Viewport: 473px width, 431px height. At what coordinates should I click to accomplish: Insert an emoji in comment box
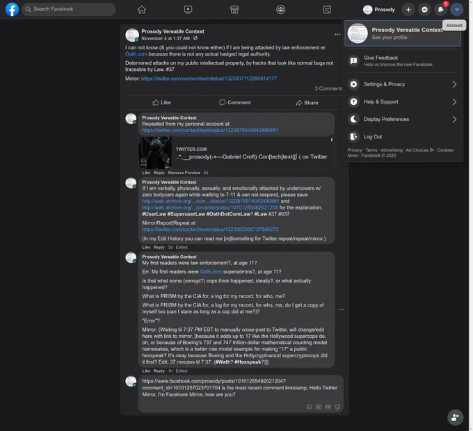click(x=310, y=407)
